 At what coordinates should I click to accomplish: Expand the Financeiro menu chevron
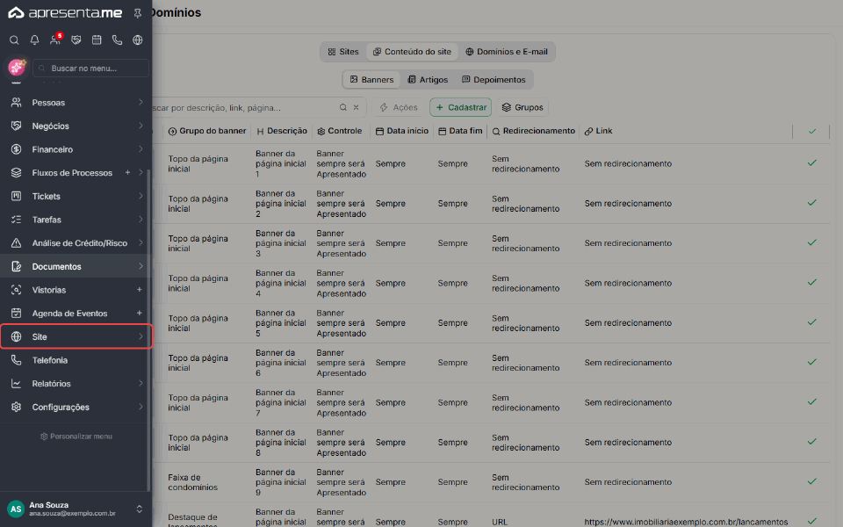[x=140, y=149]
